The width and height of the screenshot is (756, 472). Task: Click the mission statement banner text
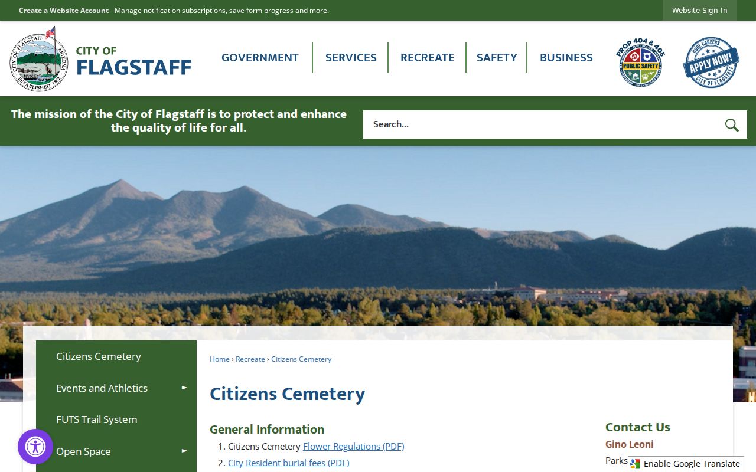click(x=179, y=121)
